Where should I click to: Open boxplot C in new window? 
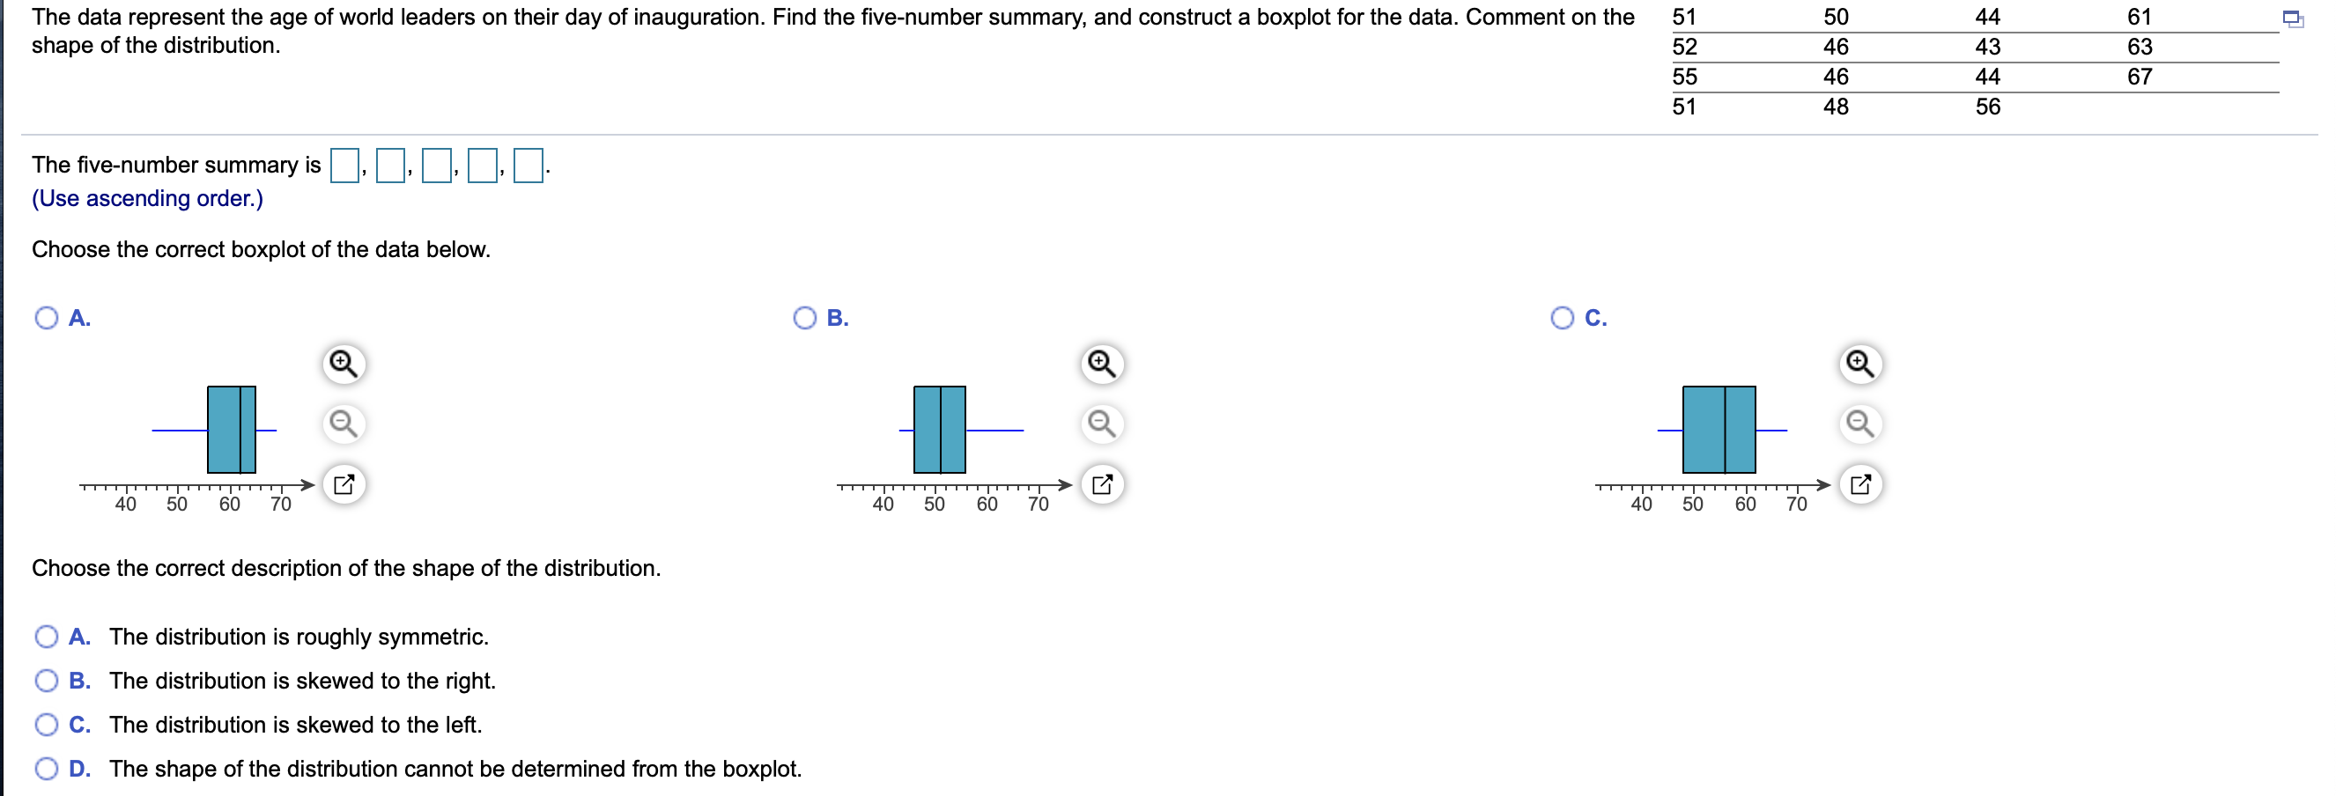[x=1860, y=484]
